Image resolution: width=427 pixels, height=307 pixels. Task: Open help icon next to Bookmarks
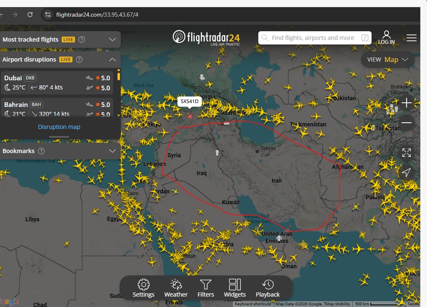pos(41,151)
